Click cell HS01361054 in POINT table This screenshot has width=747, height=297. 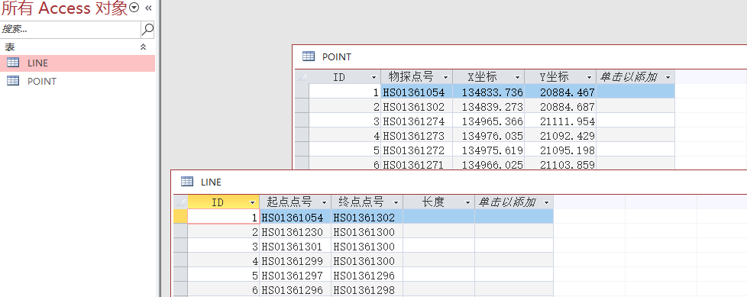(x=417, y=92)
